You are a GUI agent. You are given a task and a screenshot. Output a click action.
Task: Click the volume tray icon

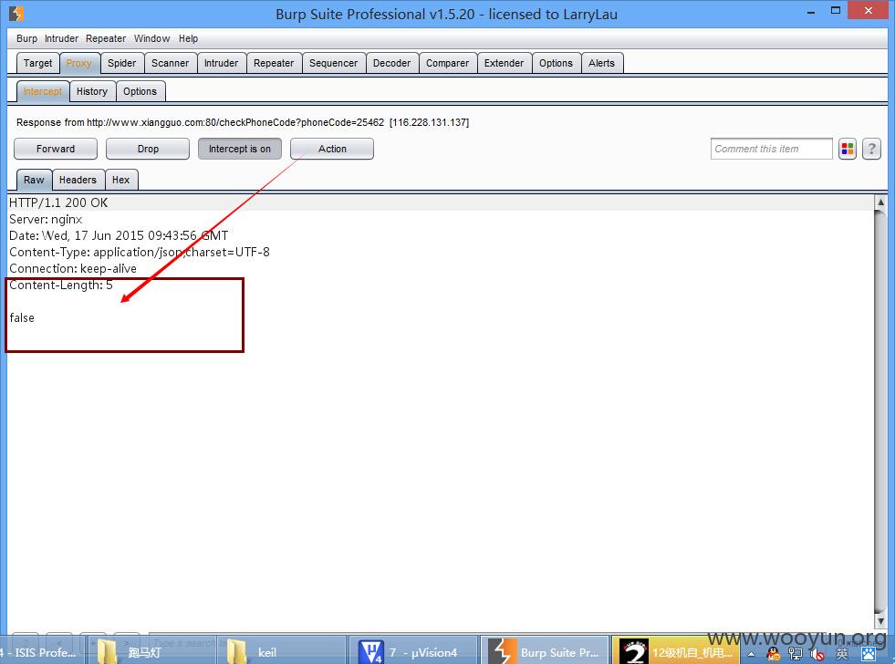pyautogui.click(x=817, y=654)
